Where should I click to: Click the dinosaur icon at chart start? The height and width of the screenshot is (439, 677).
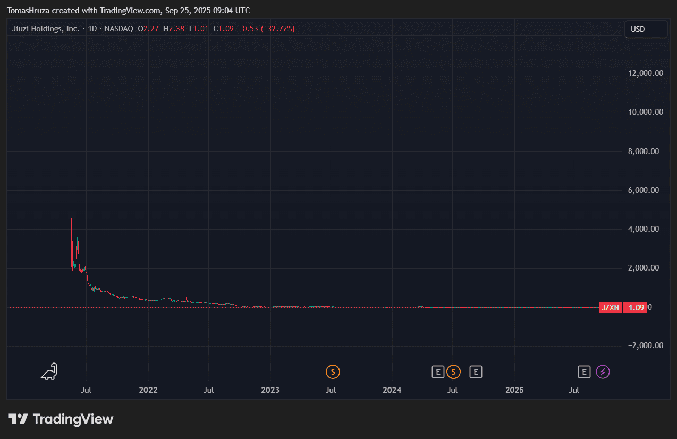(49, 372)
